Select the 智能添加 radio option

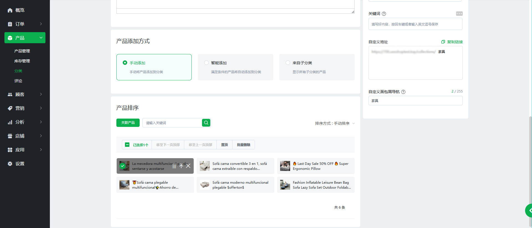click(x=206, y=63)
